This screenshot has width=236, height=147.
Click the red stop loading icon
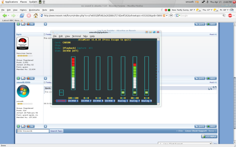(x=28, y=15)
